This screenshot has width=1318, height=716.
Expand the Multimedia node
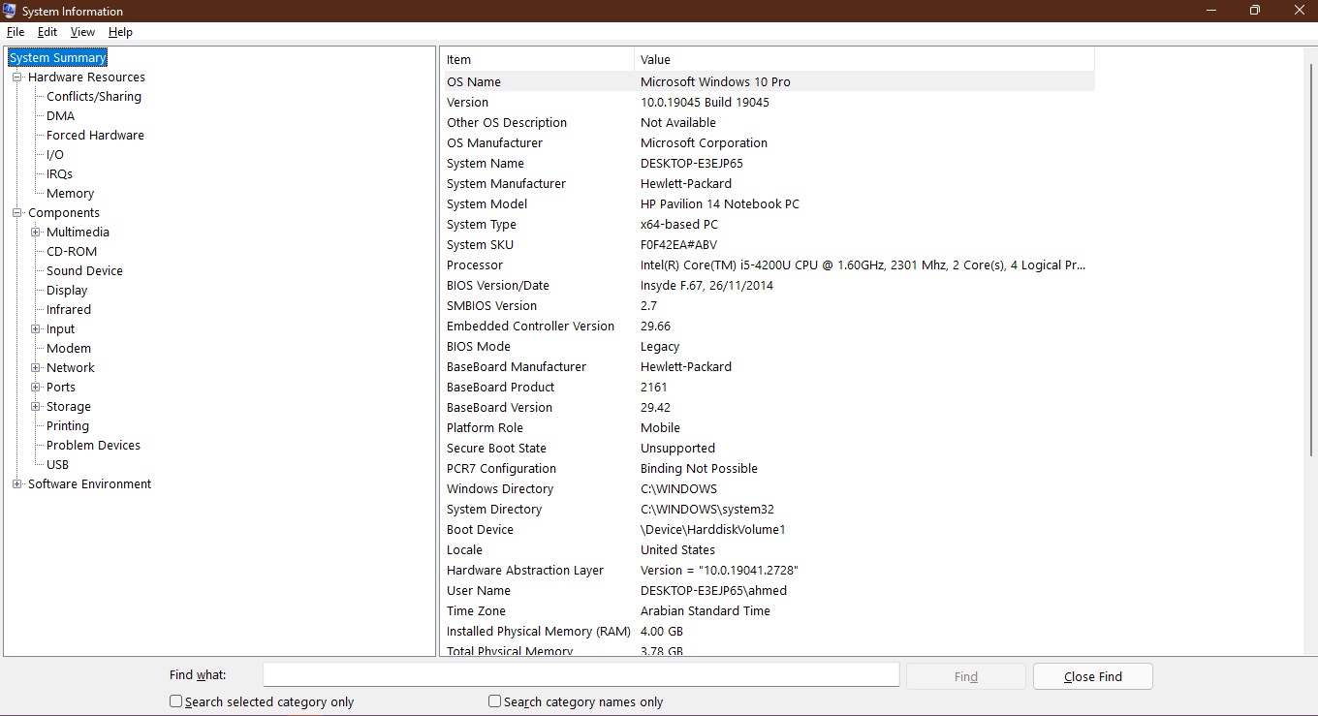pos(35,233)
